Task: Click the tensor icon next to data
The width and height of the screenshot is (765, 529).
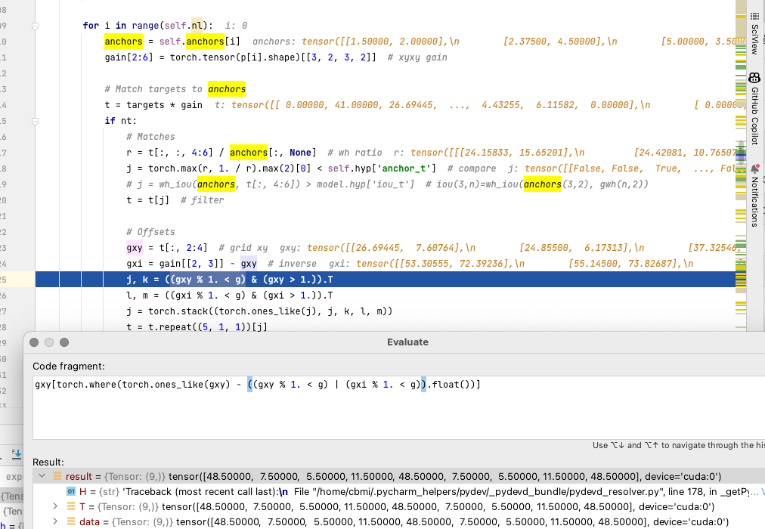Action: tap(71, 521)
